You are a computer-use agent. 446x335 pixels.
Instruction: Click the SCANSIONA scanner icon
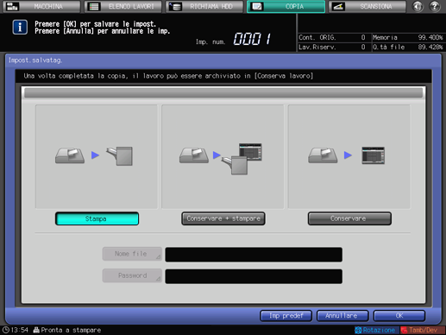[x=338, y=6]
